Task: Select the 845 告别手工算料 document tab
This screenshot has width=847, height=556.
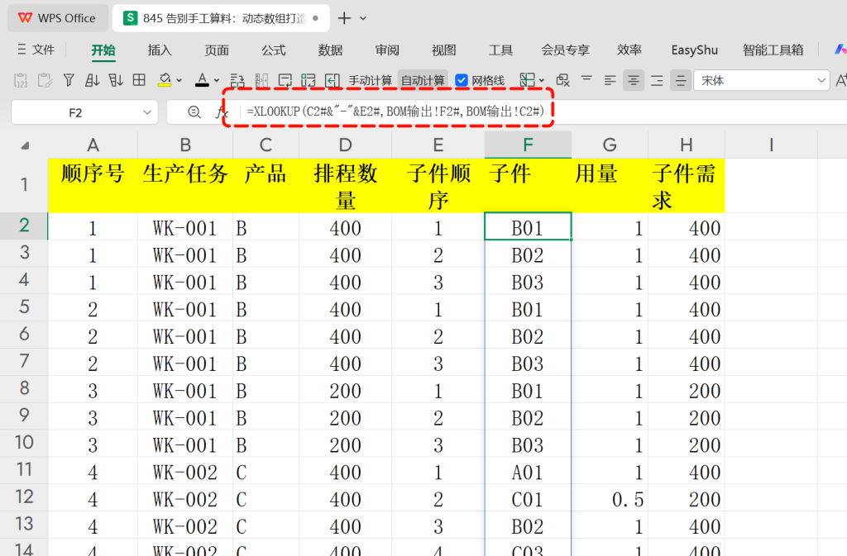Action: (221, 18)
